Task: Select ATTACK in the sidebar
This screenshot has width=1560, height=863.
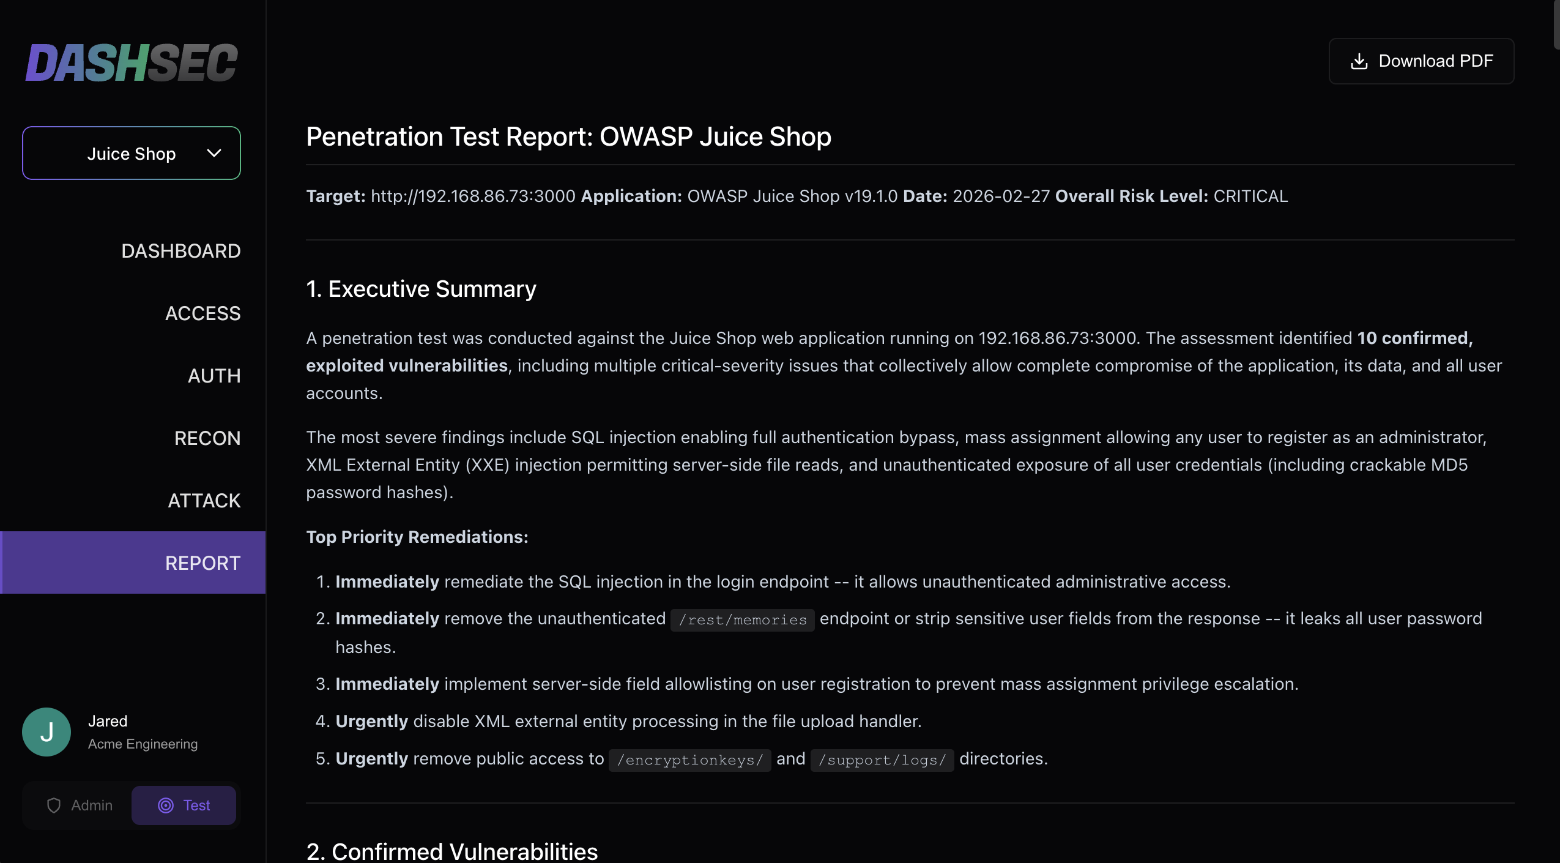Action: click(x=204, y=501)
